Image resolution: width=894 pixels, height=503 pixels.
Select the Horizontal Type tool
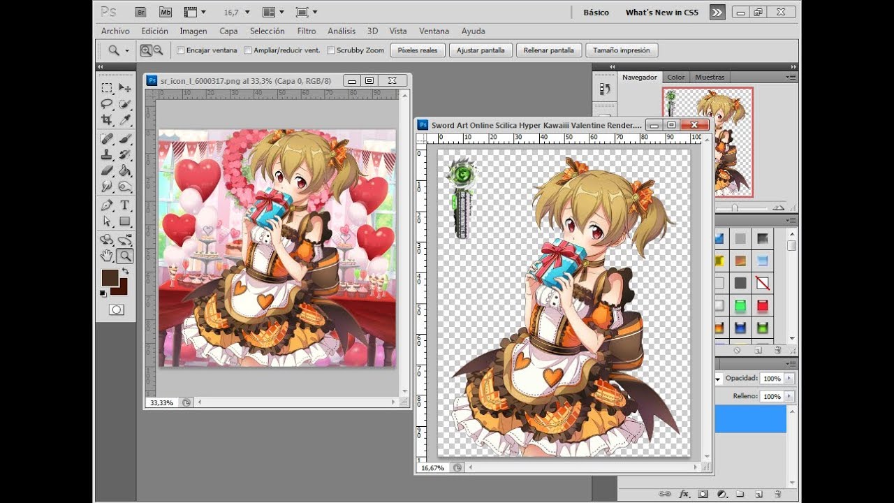tap(125, 205)
